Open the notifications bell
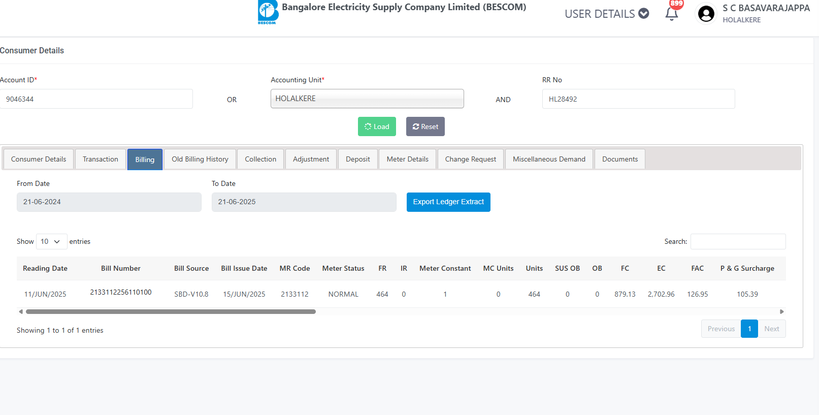This screenshot has width=819, height=415. 672,14
